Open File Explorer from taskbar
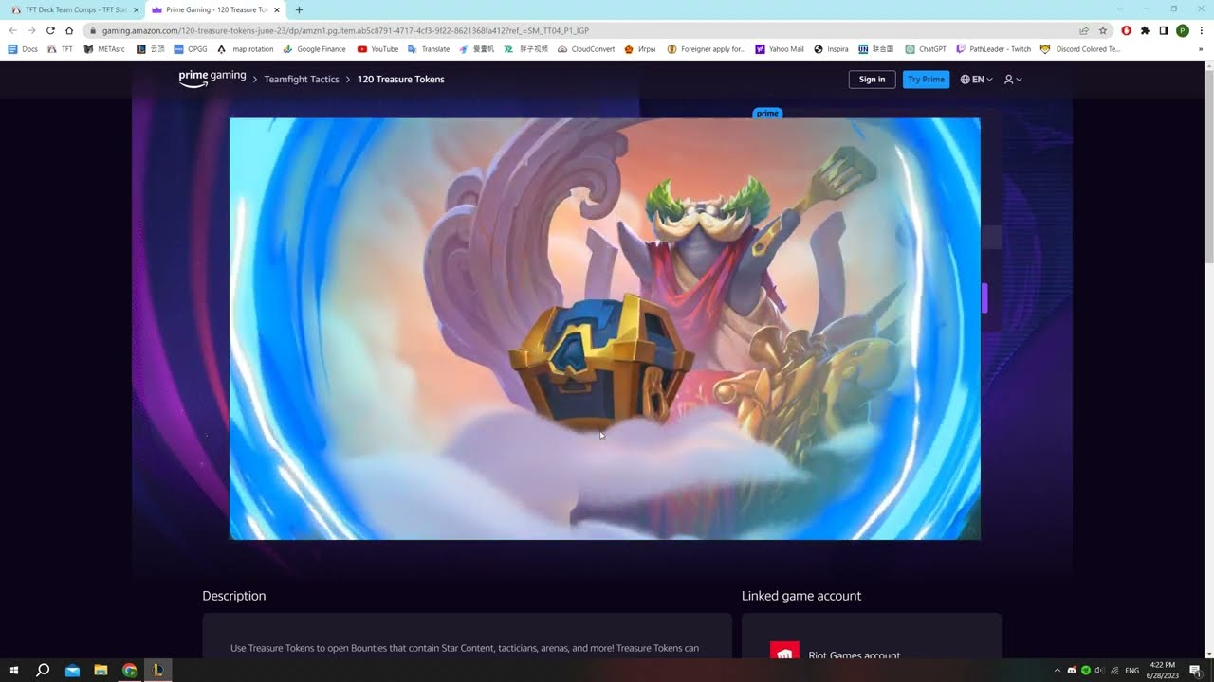This screenshot has width=1214, height=682. (101, 671)
